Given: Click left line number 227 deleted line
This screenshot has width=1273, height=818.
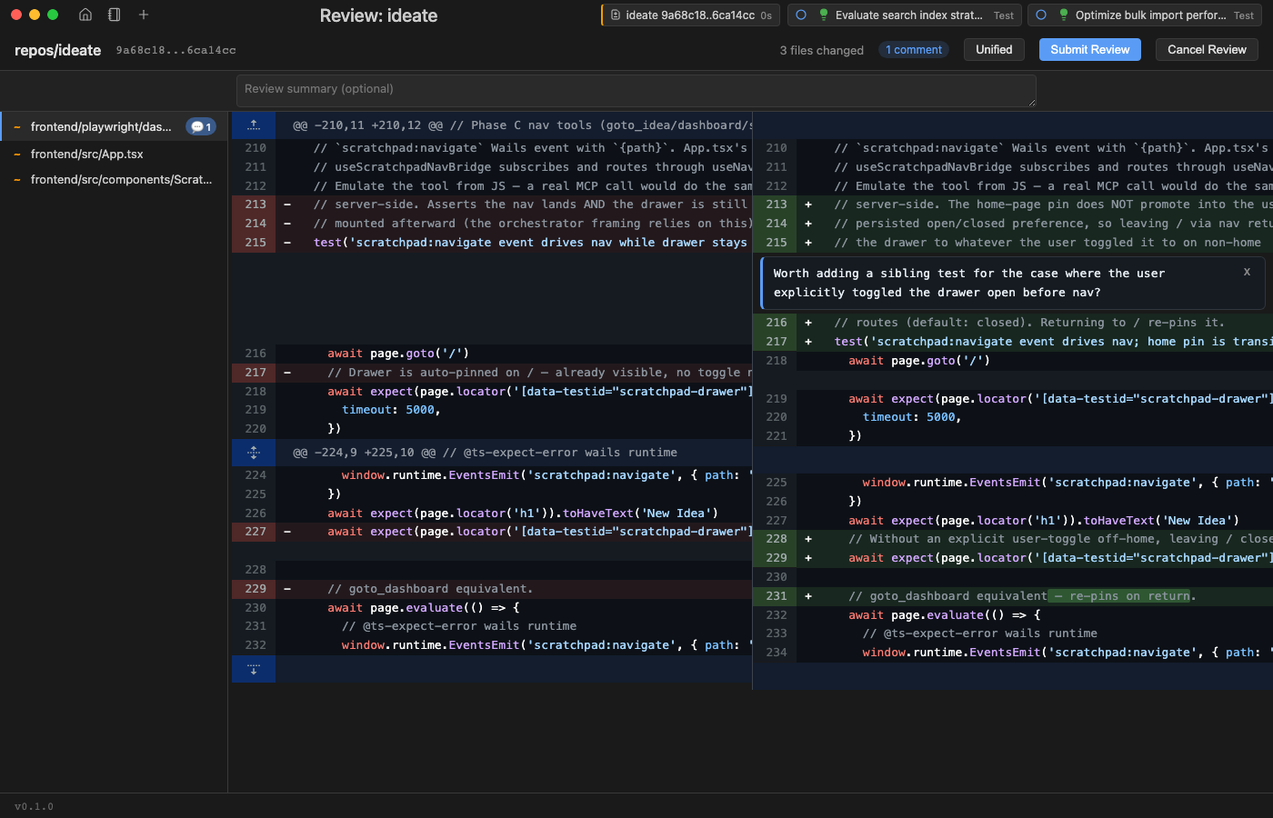Looking at the screenshot, I should tap(256, 532).
